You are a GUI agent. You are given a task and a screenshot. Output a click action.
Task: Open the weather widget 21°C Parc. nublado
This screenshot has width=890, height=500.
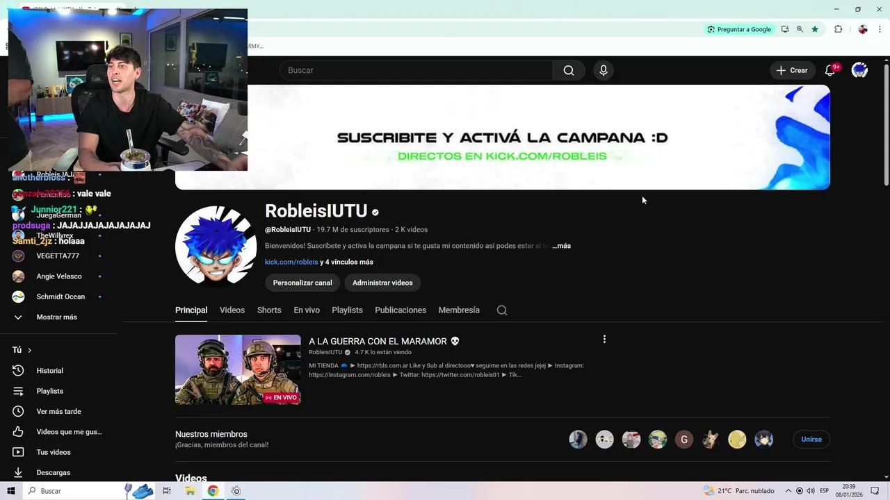click(738, 491)
